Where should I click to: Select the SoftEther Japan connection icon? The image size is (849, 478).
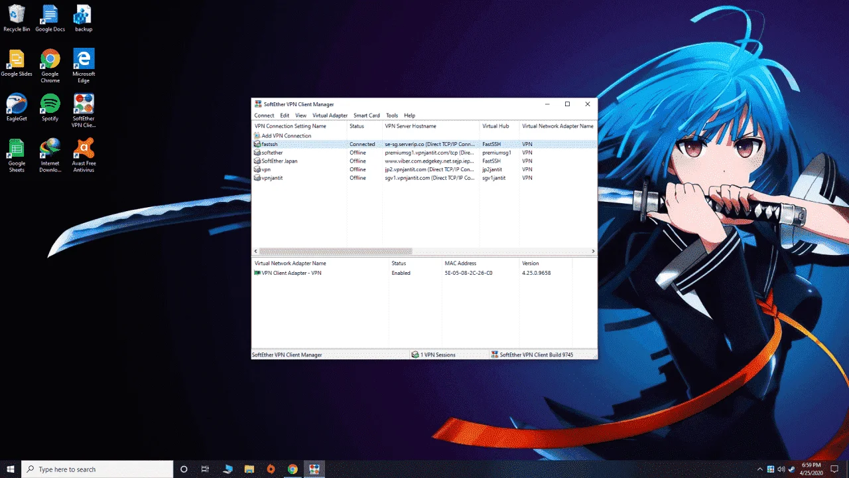[257, 161]
